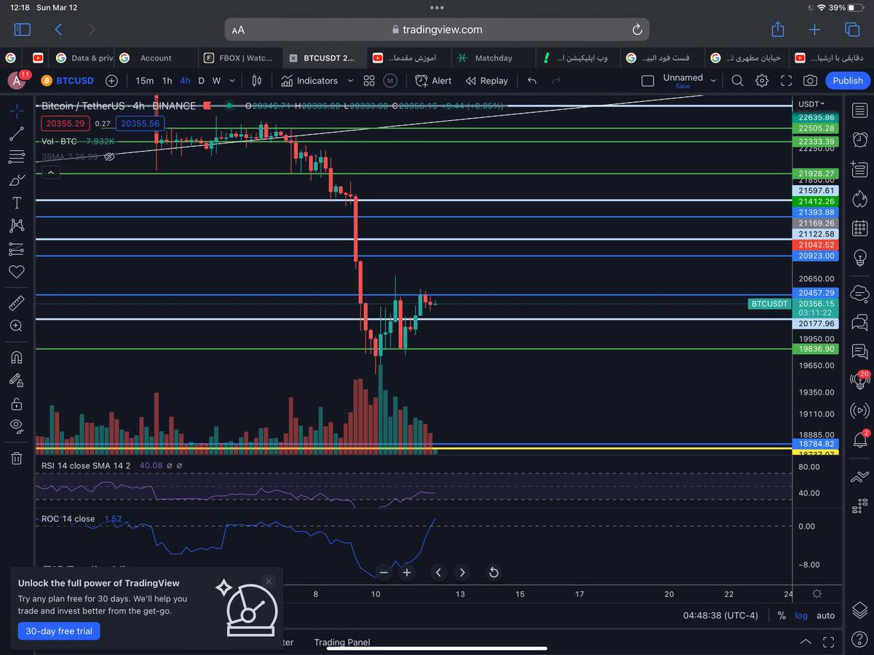The width and height of the screenshot is (874, 655).
Task: Select the weekly W timeframe
Action: (x=216, y=81)
